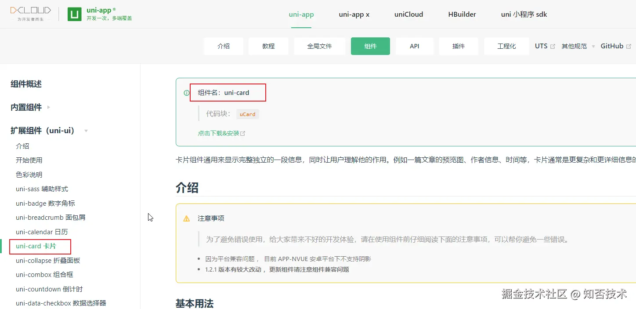636x309 pixels.
Task: Open the uni-breadcrumb 面包屑 sidebar item
Action: click(51, 218)
